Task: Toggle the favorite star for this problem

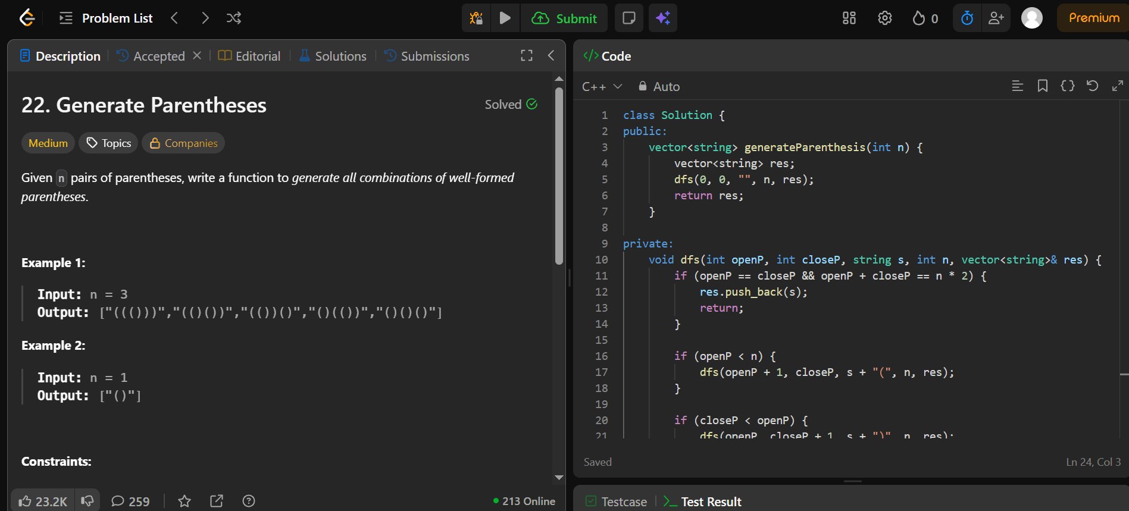Action: (184, 501)
